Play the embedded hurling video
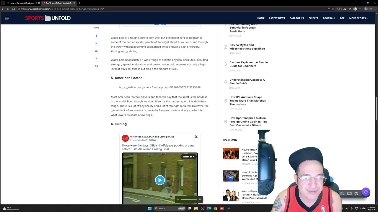The height and width of the screenshot is (212, 378). coord(160,180)
